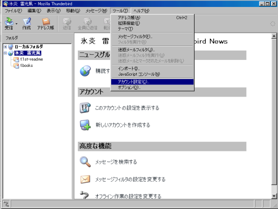The width and height of the screenshot is (278, 209).
Task: Click the new account monitor icon
Action: pyautogui.click(x=85, y=125)
